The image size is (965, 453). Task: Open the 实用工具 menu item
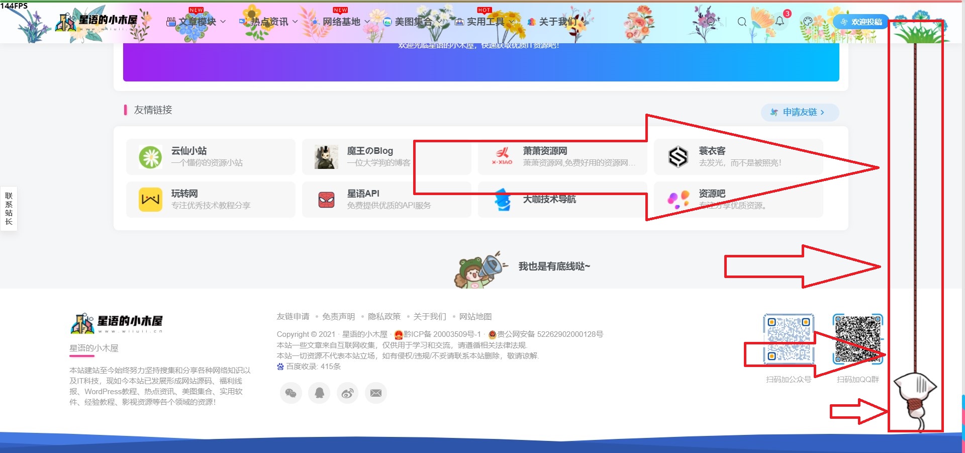485,22
